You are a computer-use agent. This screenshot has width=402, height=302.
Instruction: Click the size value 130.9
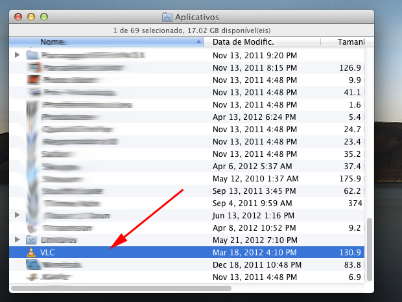(350, 253)
